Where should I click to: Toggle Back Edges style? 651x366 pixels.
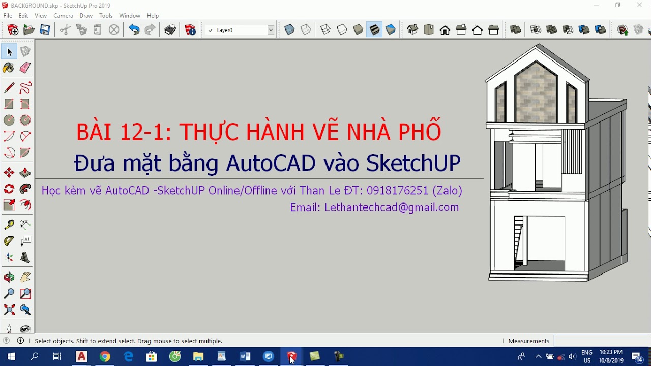click(x=306, y=30)
